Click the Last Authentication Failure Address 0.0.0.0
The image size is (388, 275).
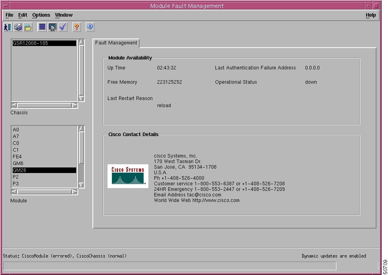pos(312,68)
